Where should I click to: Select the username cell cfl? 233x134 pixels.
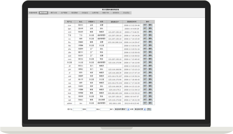(69, 66)
